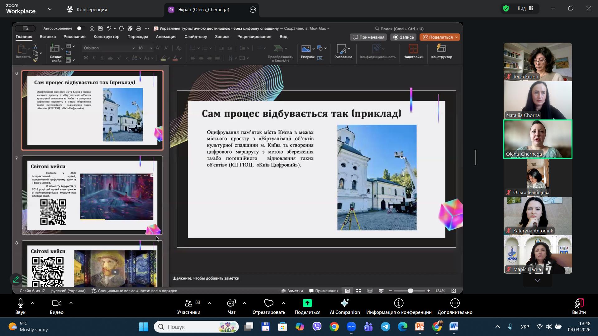Screen dimensions: 598x336
Task: Expand the participant video list chevron below Марія Паска
Action: pos(538,280)
